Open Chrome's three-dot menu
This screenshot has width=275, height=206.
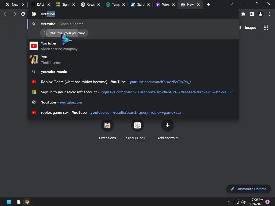[x=269, y=14]
